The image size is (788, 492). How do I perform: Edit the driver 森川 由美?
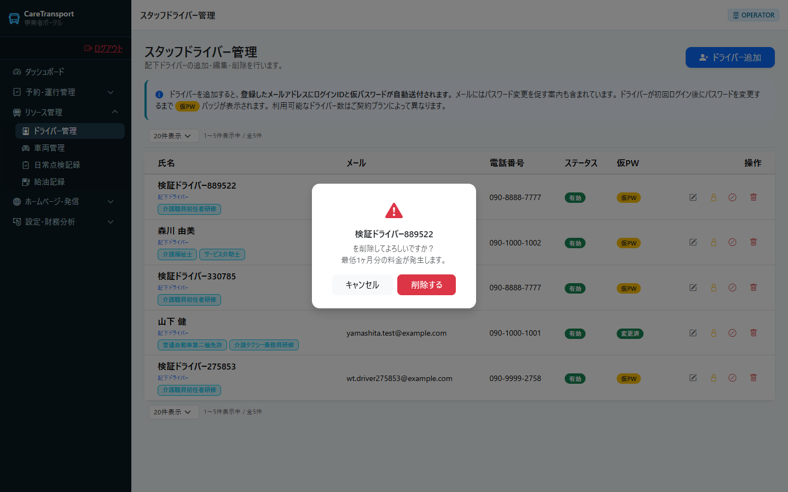point(693,242)
